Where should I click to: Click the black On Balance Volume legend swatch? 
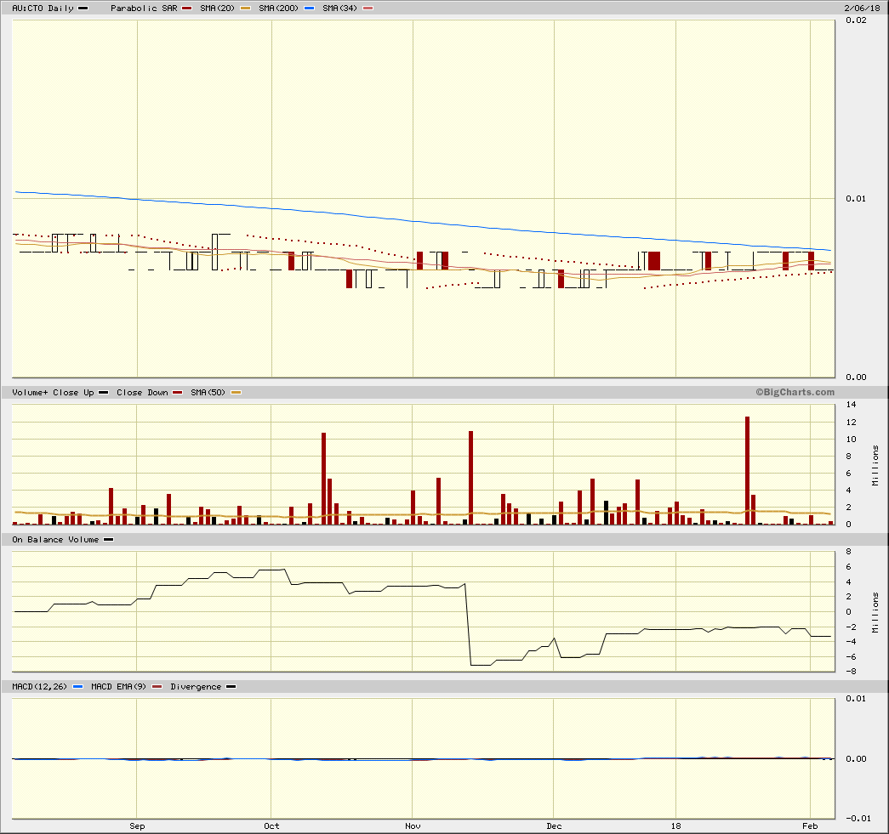pos(108,539)
